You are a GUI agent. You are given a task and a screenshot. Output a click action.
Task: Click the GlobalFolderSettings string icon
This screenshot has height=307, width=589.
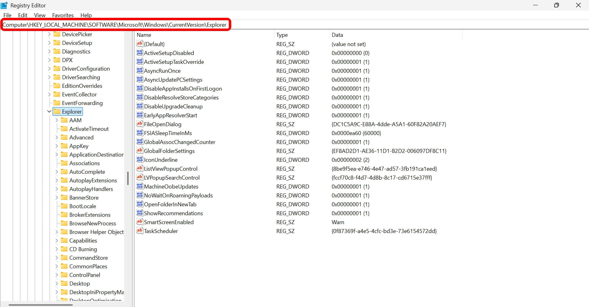point(140,150)
